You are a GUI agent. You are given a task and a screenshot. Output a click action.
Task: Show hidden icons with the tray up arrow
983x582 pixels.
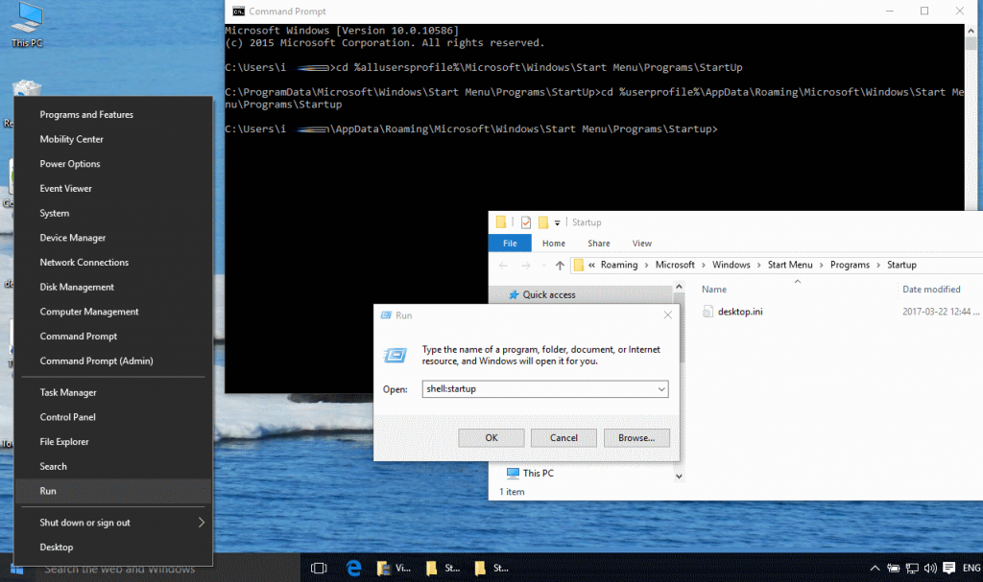(x=875, y=568)
